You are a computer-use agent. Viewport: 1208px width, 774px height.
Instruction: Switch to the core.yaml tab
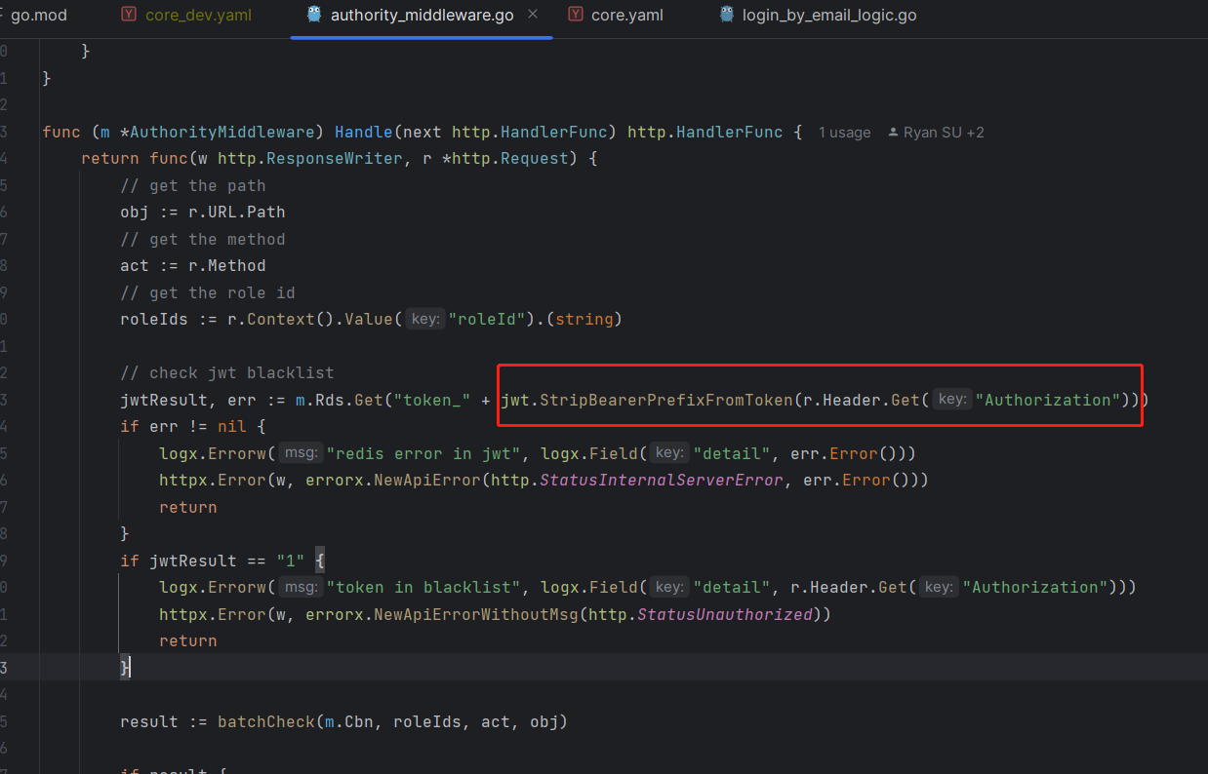[626, 16]
